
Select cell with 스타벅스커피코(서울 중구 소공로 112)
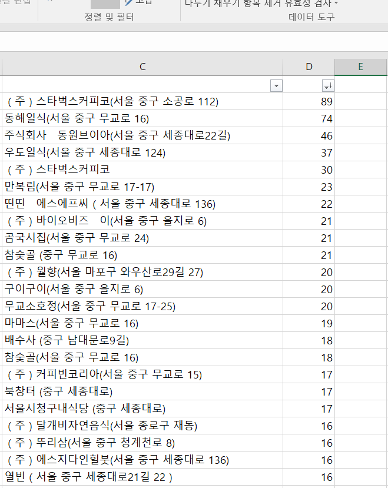[x=142, y=101]
